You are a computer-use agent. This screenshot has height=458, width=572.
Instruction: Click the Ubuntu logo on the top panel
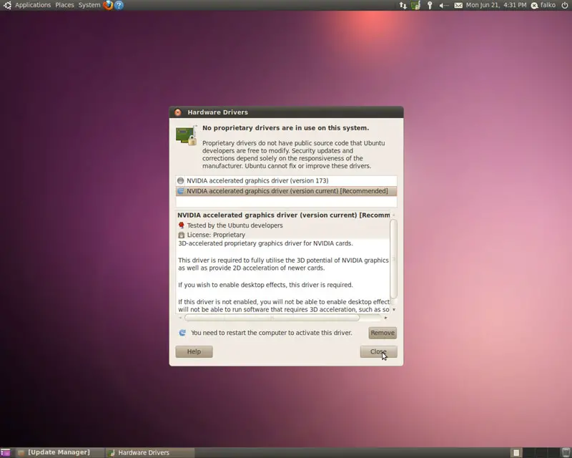pyautogui.click(x=7, y=5)
